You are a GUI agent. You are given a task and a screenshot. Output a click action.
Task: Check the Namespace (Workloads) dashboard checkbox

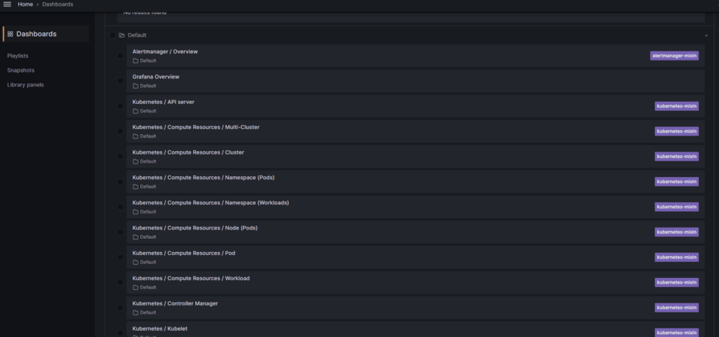click(120, 207)
